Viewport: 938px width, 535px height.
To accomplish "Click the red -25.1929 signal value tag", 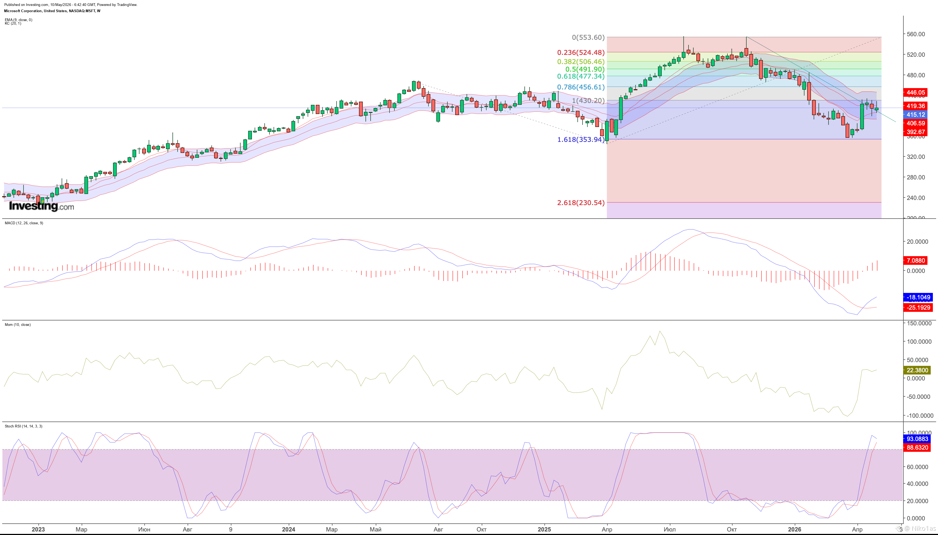I will pos(918,307).
